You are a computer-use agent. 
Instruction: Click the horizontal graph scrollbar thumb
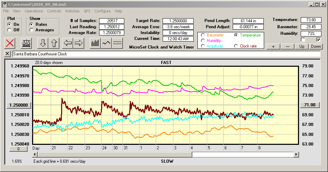[x=115, y=154]
